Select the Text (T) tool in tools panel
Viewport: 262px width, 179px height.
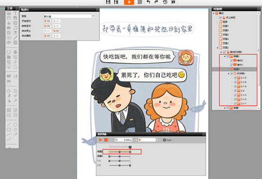coord(15,13)
